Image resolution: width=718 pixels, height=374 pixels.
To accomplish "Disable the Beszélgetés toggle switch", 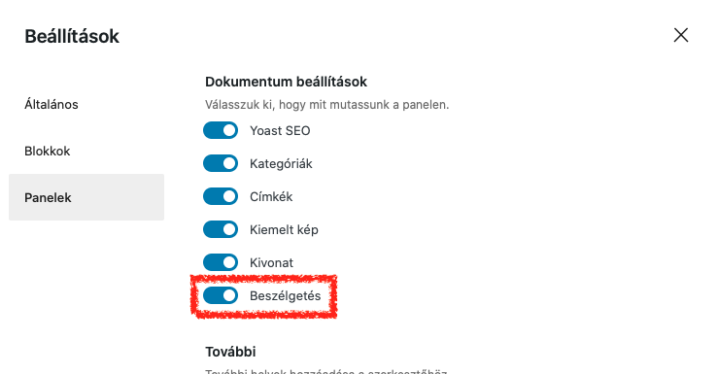I will click(x=221, y=295).
